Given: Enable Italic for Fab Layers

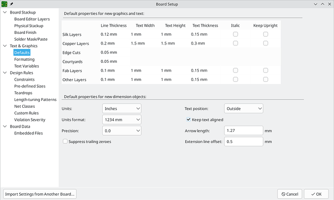Looking at the screenshot, I should 235,71.
